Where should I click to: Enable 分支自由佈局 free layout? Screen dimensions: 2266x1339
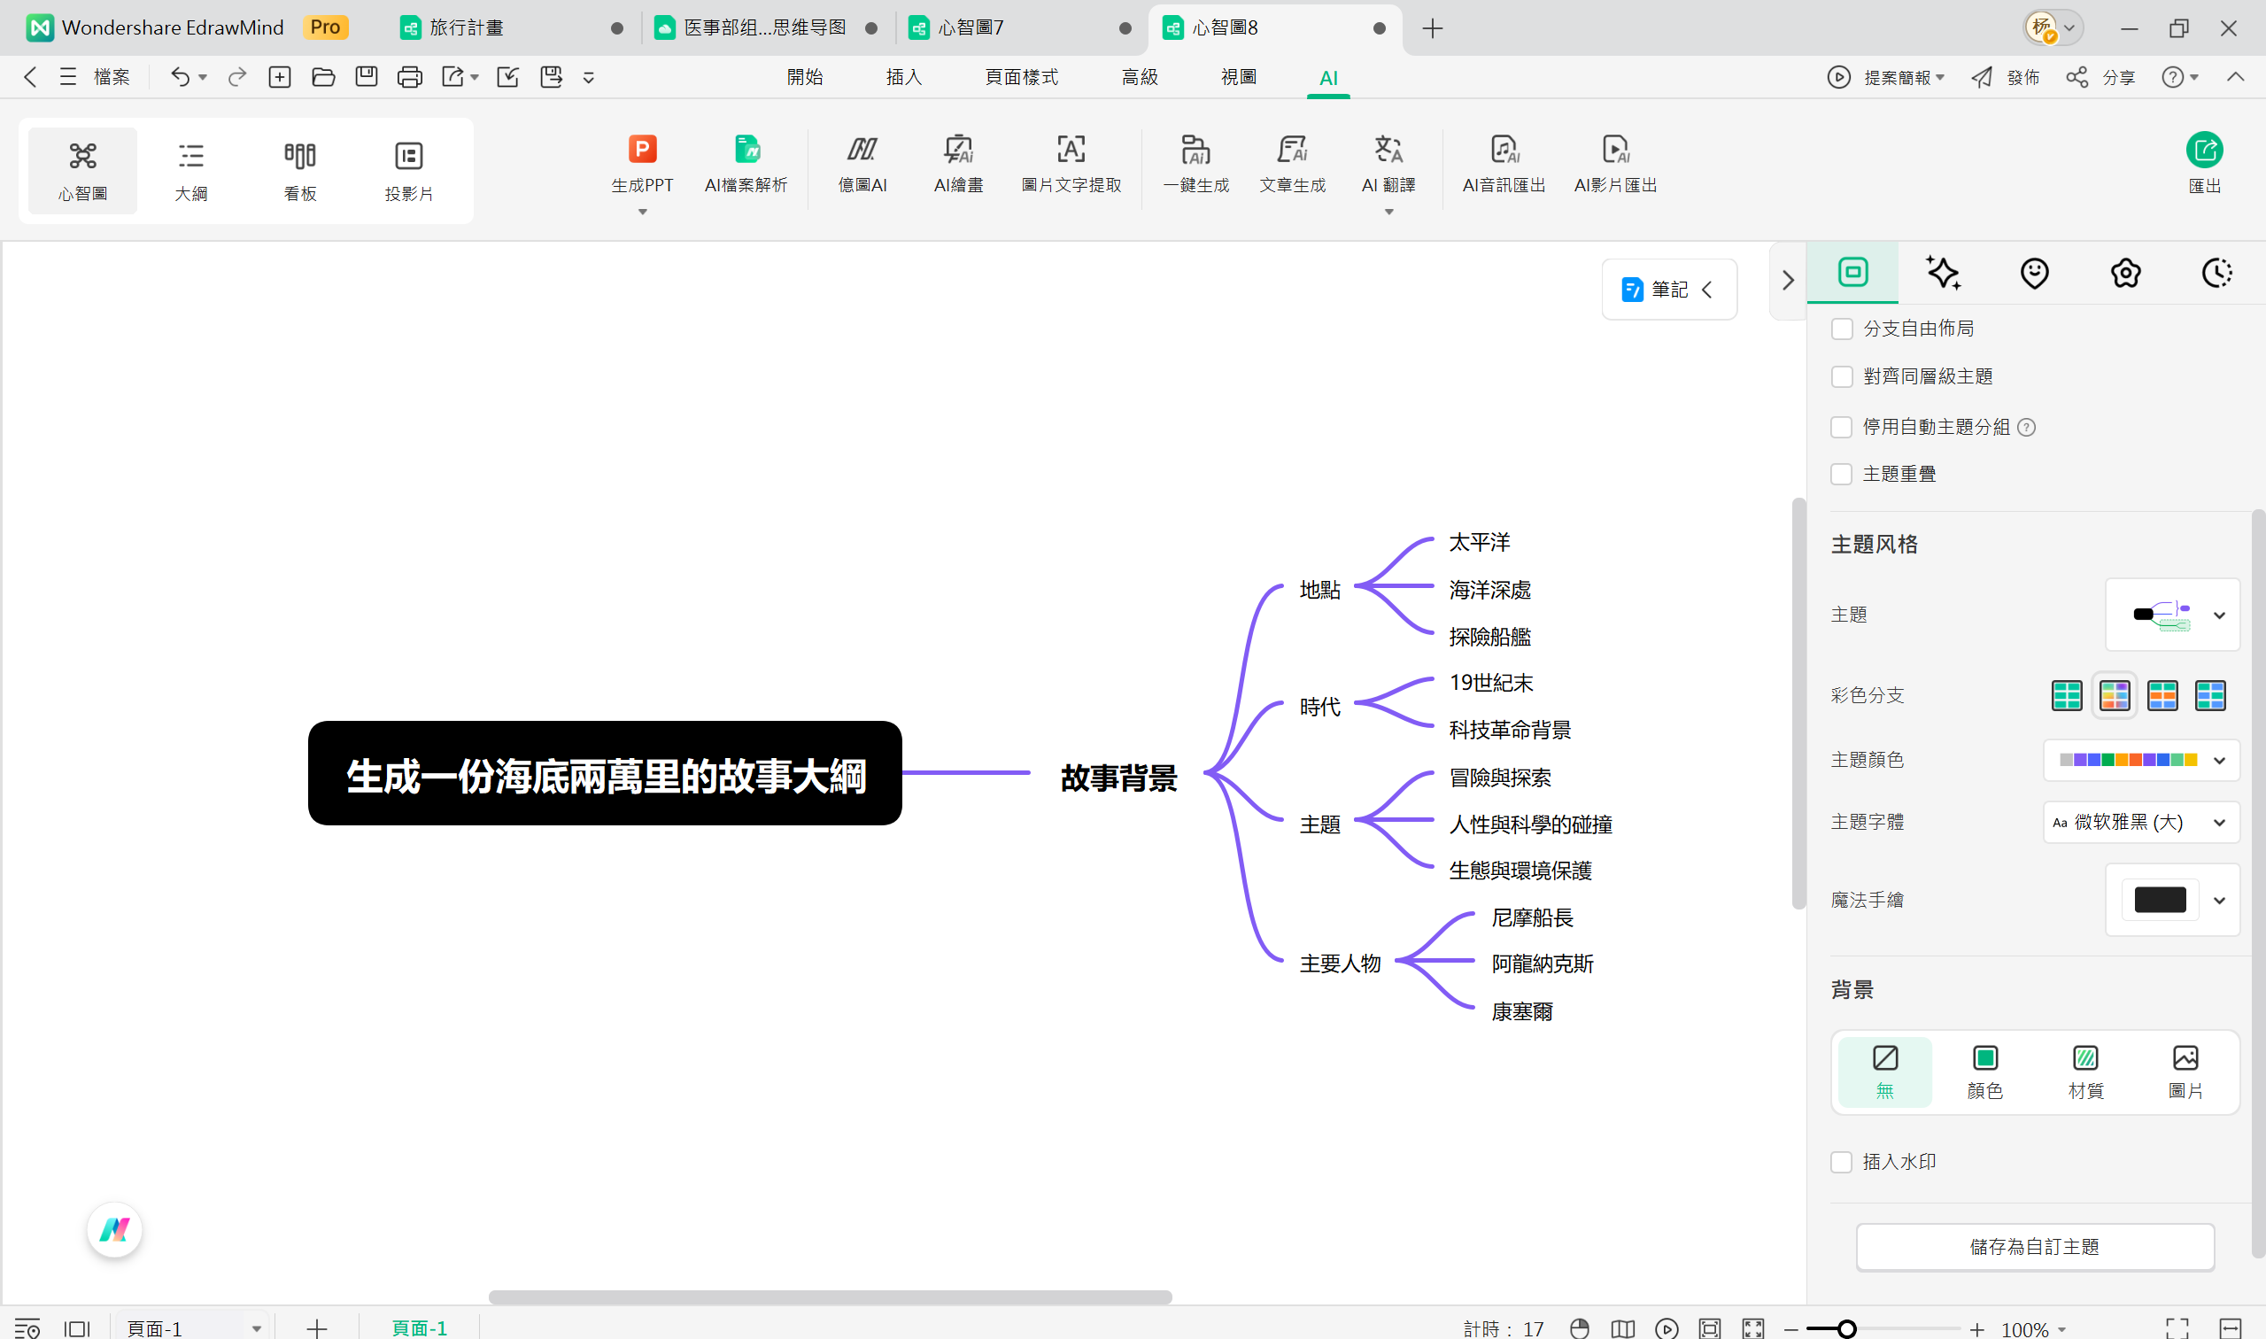(x=1842, y=329)
